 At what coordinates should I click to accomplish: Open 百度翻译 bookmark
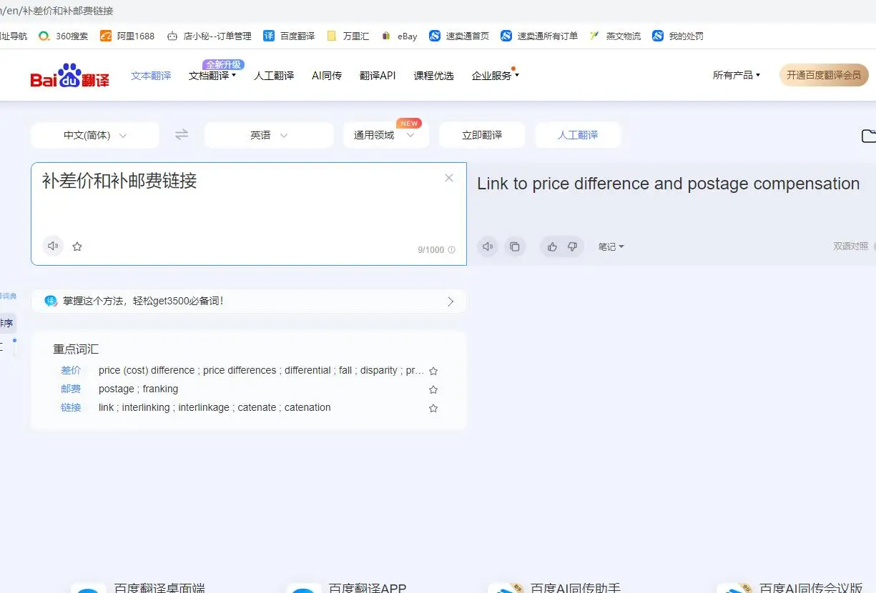289,36
